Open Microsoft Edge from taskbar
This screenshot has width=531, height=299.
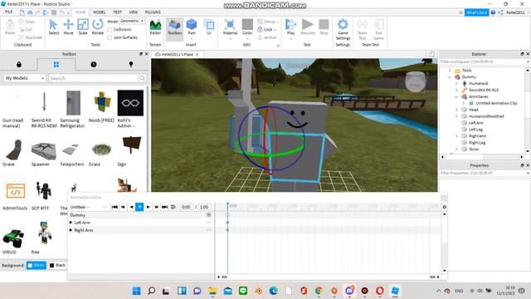(x=273, y=291)
